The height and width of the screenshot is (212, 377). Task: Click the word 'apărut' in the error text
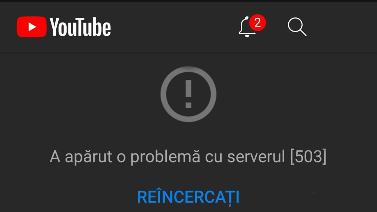(88, 158)
